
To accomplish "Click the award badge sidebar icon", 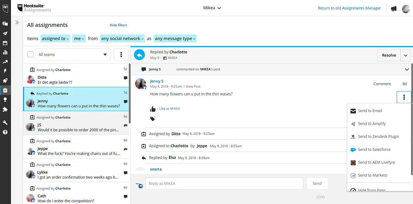I will pos(5,100).
